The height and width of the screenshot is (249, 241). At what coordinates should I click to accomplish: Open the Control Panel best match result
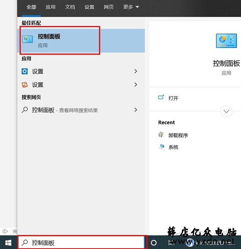point(81,41)
